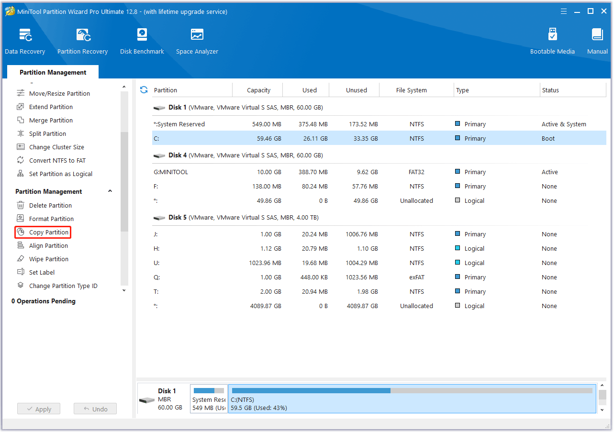Image resolution: width=614 pixels, height=432 pixels.
Task: Open Data Recovery tool
Action: pyautogui.click(x=25, y=41)
